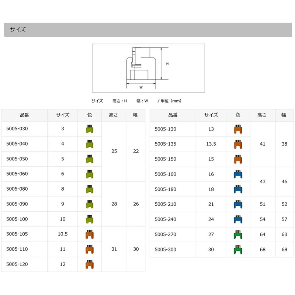Select part number 5005-210
The image size is (295, 295).
tap(165, 204)
